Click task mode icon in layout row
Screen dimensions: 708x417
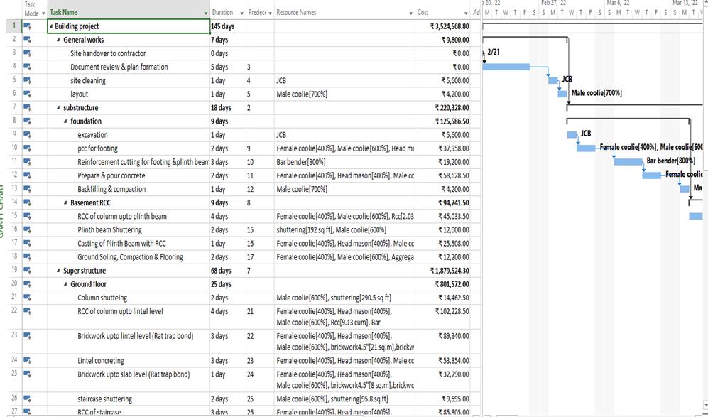coord(27,94)
